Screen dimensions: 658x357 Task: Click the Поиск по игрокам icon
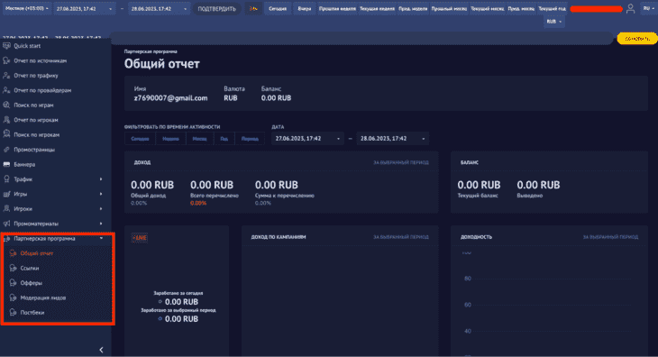coord(6,134)
